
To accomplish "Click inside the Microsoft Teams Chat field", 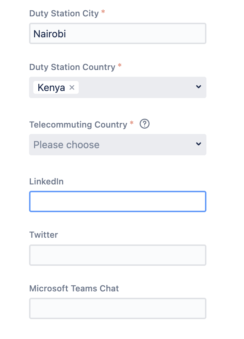I will pos(118,308).
